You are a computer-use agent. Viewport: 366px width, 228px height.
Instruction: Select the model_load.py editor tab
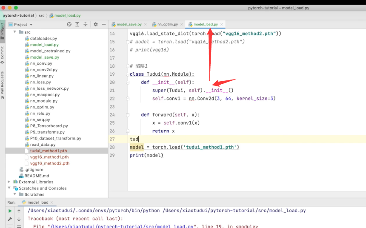click(206, 24)
